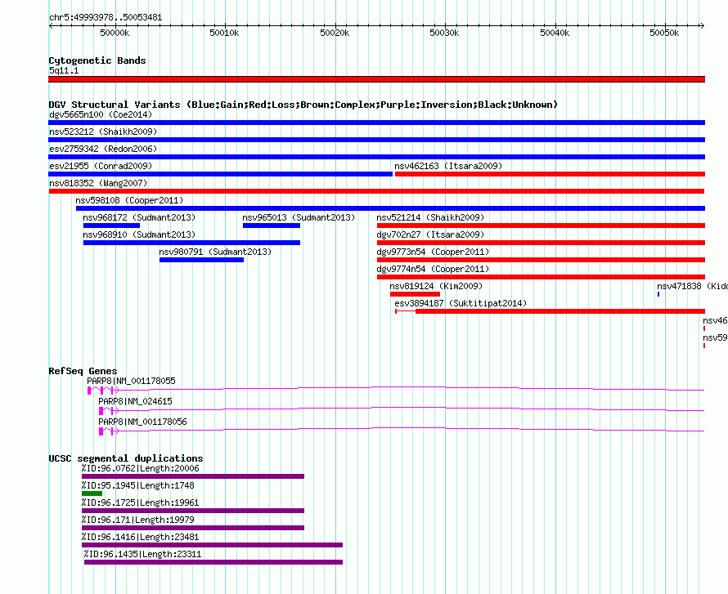The width and height of the screenshot is (728, 594).
Task: Click the ruler's right arrowhead
Action: [x=703, y=26]
